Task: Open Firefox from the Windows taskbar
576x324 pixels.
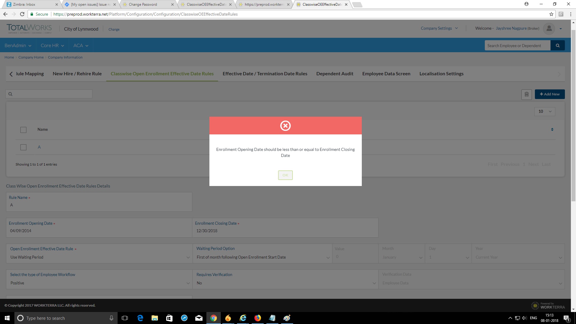Action: click(257, 318)
